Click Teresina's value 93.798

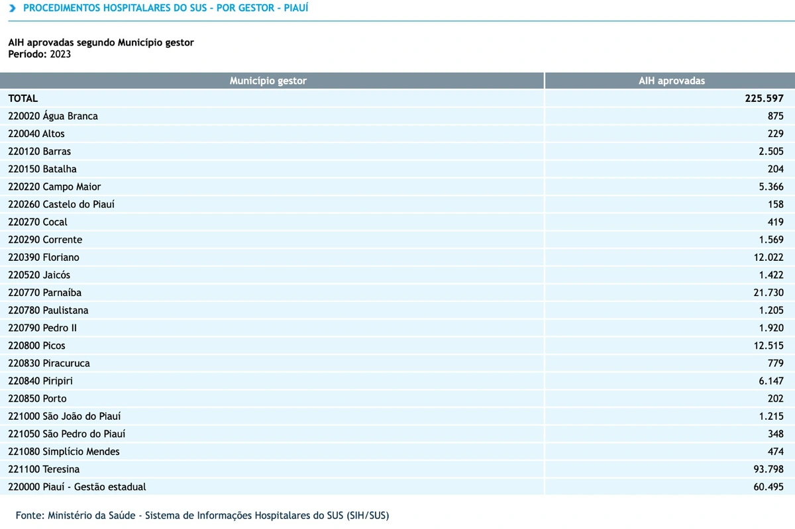pos(767,469)
